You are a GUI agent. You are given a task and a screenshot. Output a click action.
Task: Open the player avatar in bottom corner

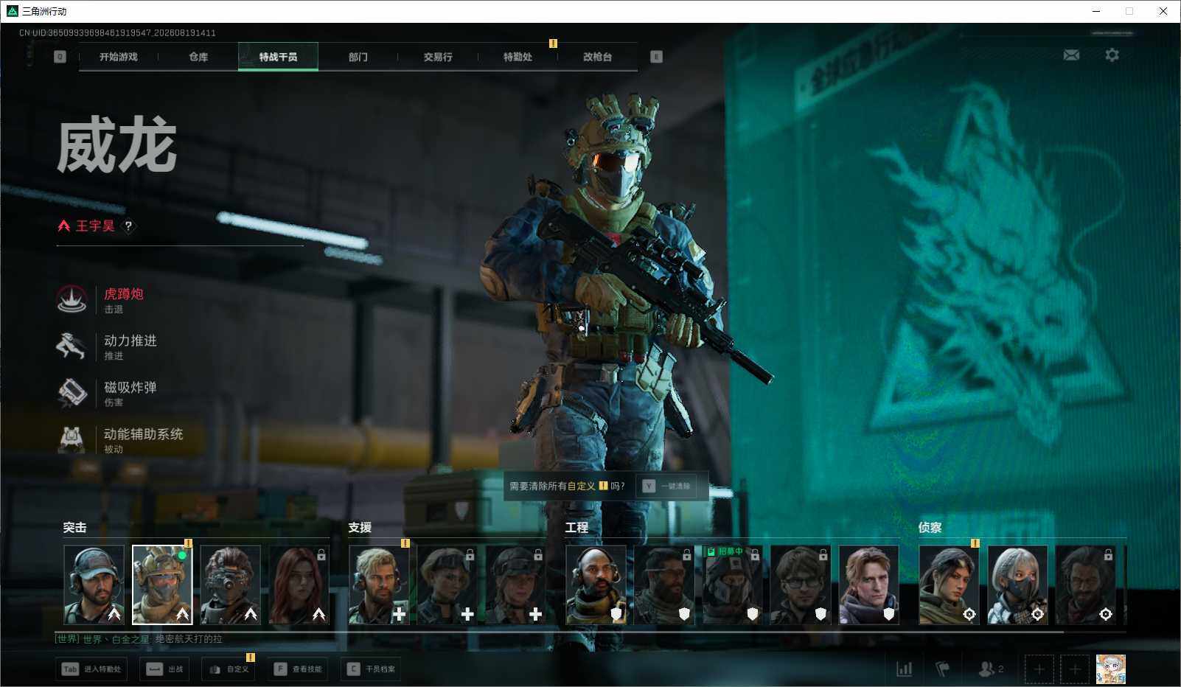click(1110, 669)
